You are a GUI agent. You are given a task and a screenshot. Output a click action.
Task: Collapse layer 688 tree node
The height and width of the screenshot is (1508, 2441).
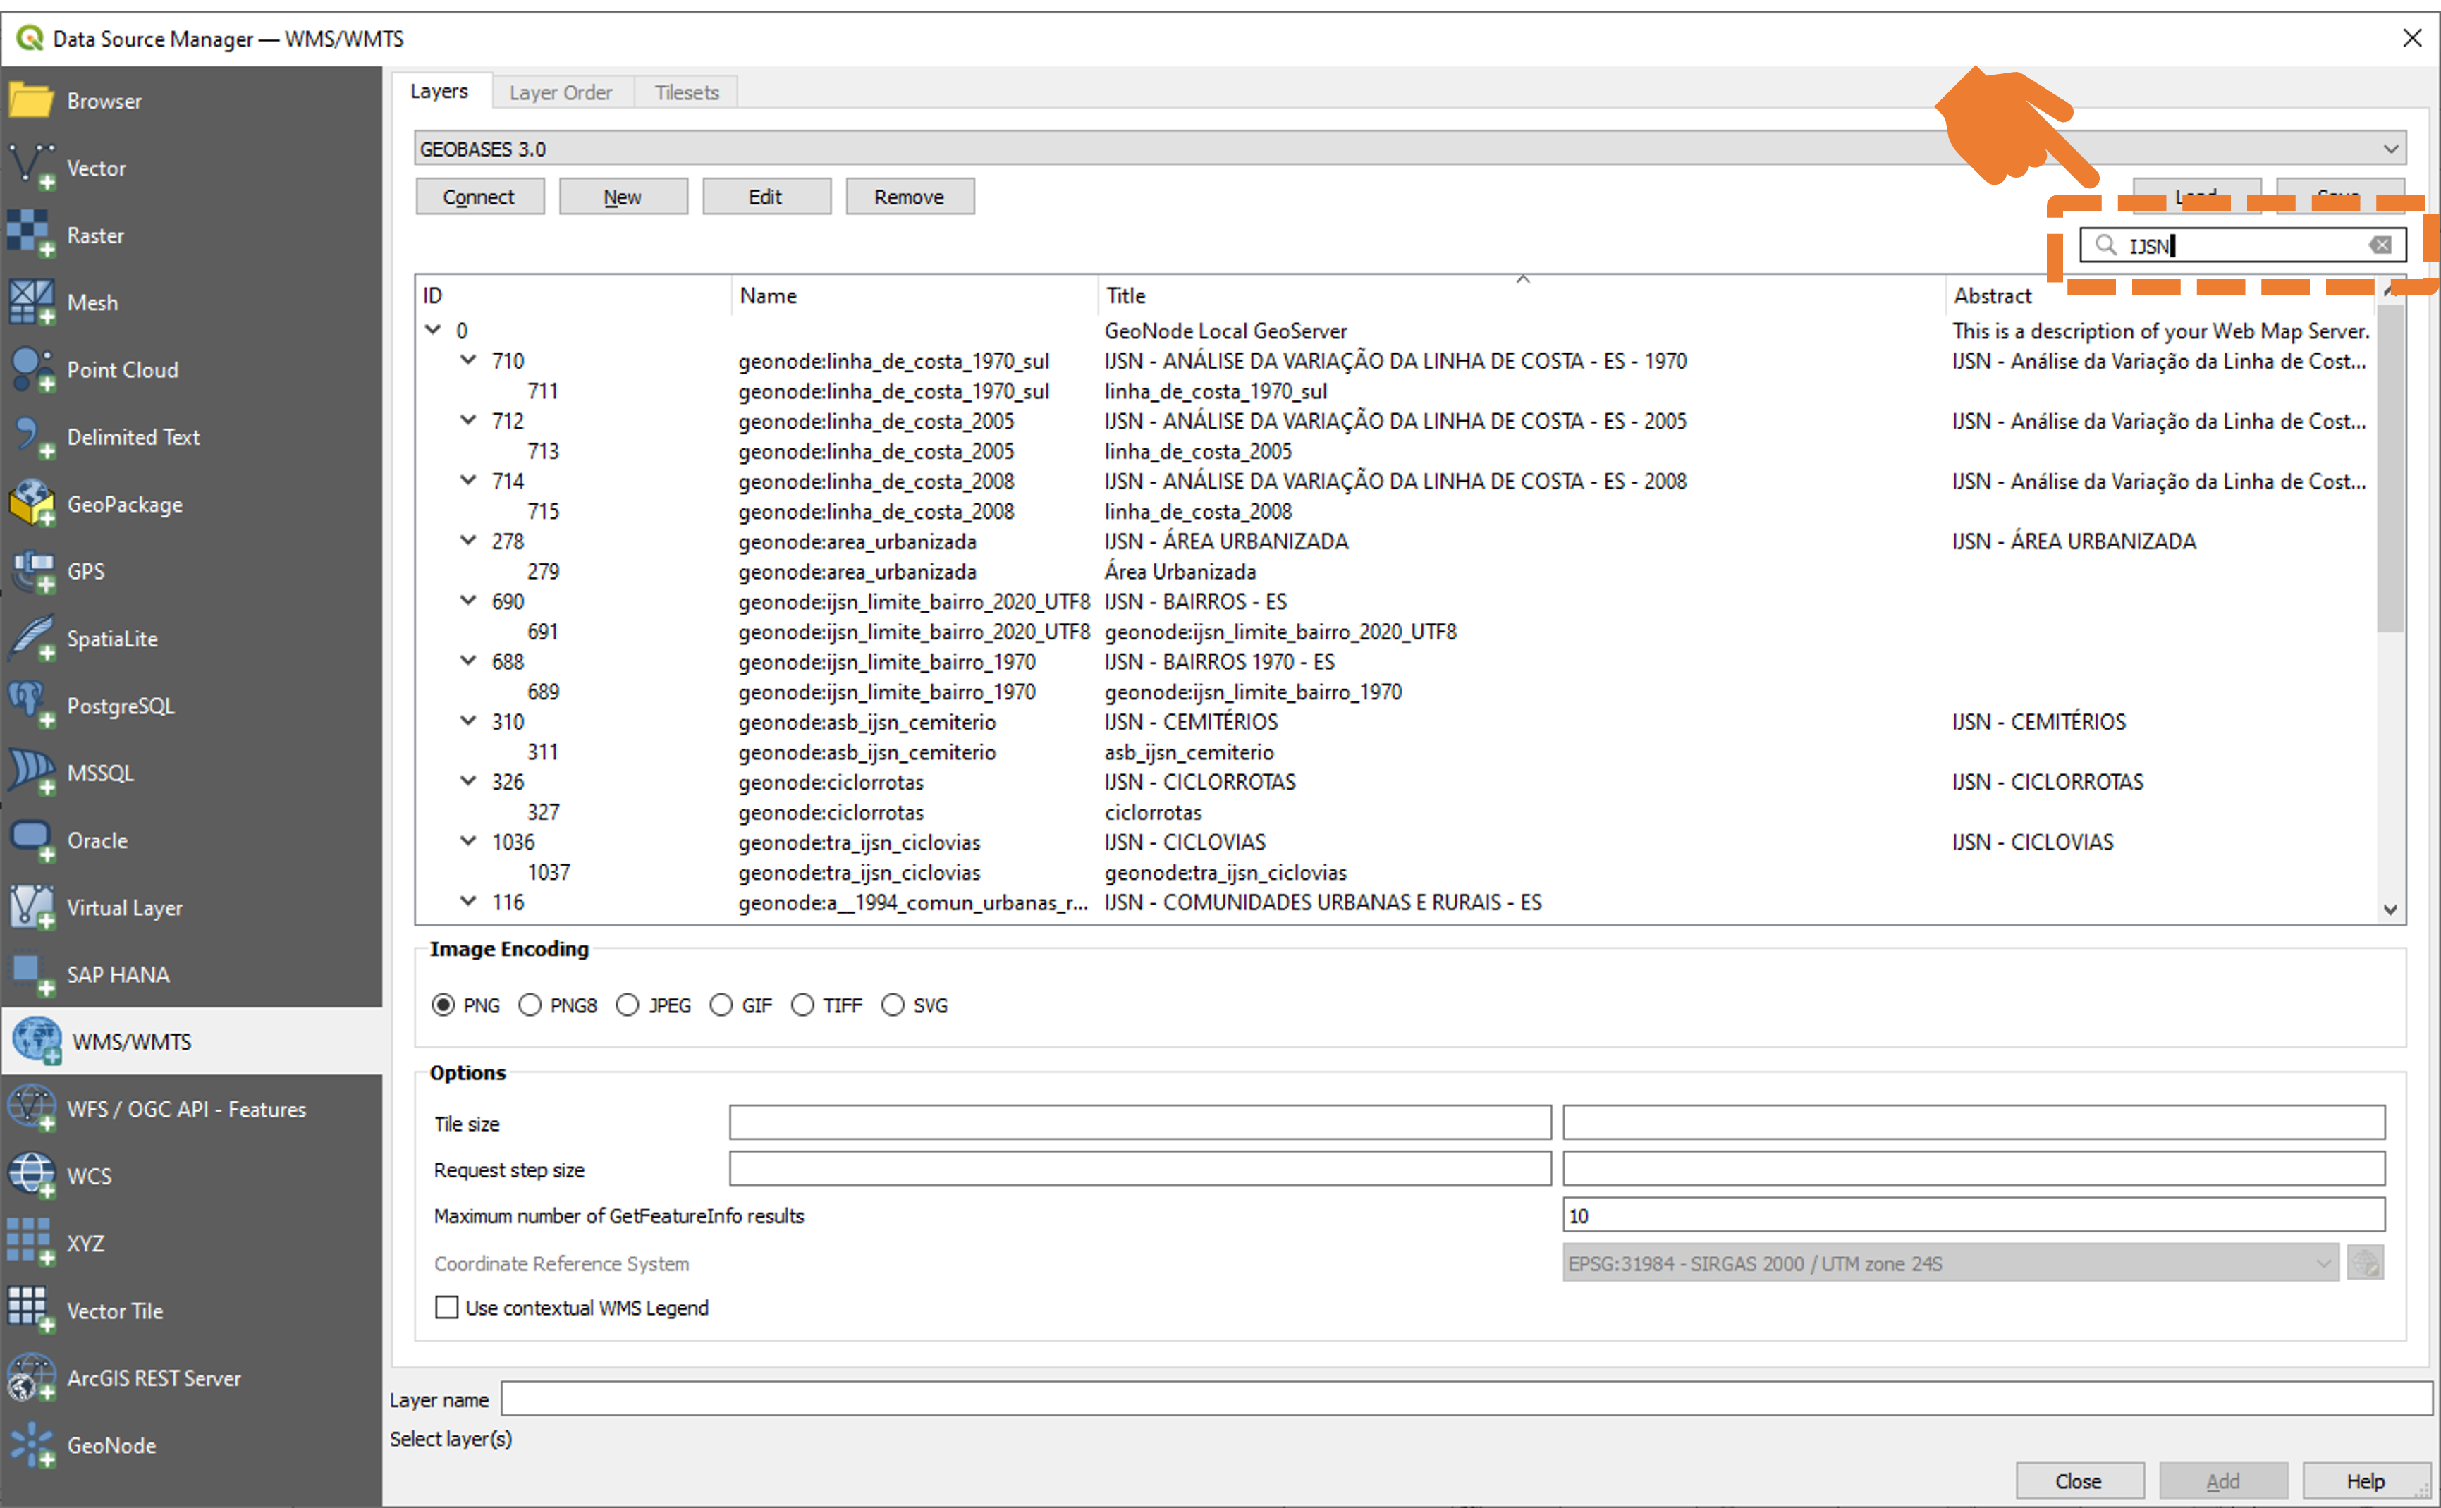coord(467,661)
